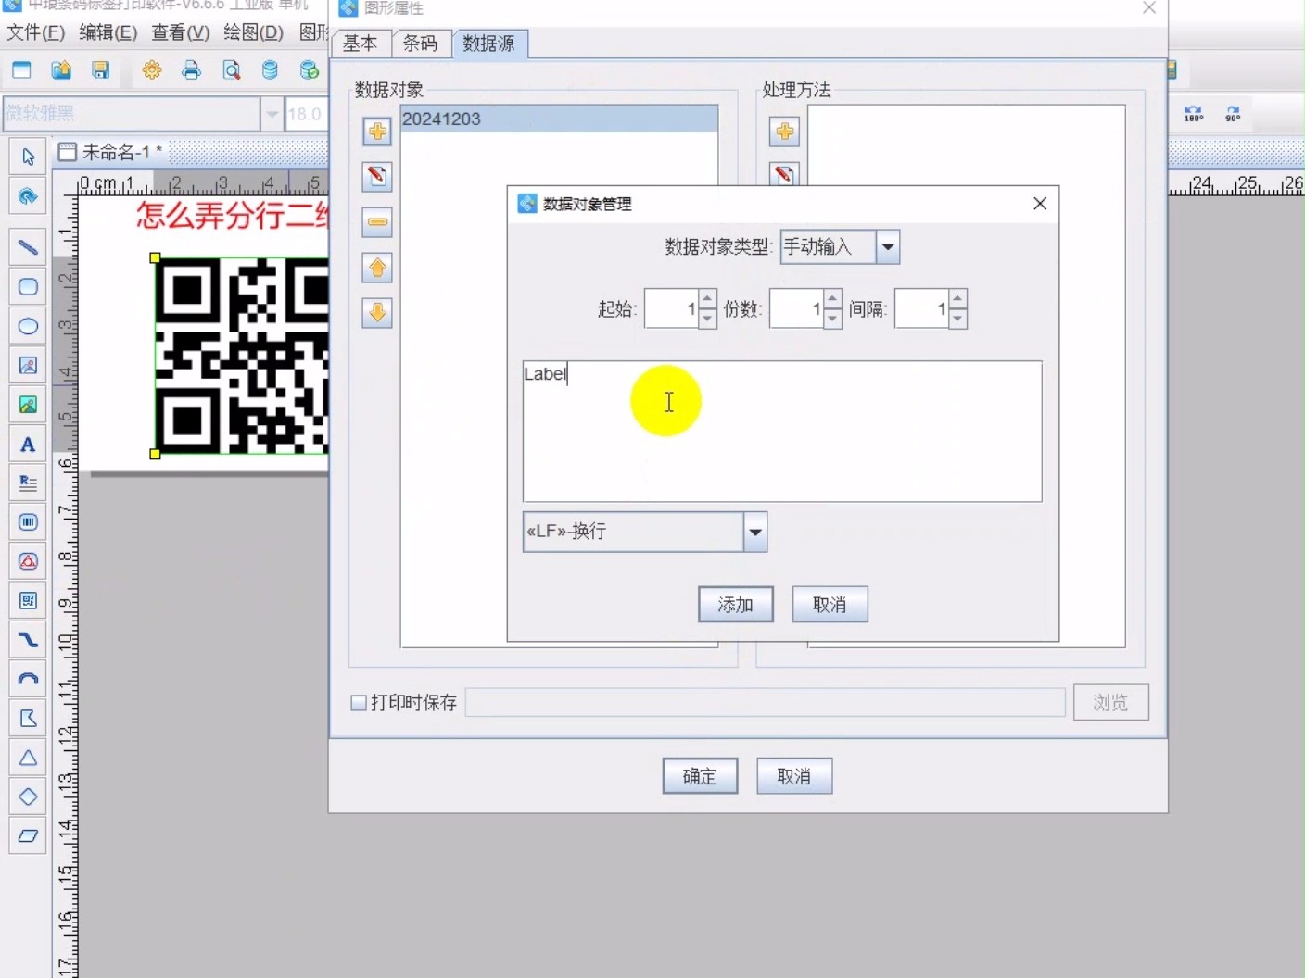Open the 微软雅黑 font name dropdown
Viewport: 1305px width, 978px height.
(x=272, y=114)
